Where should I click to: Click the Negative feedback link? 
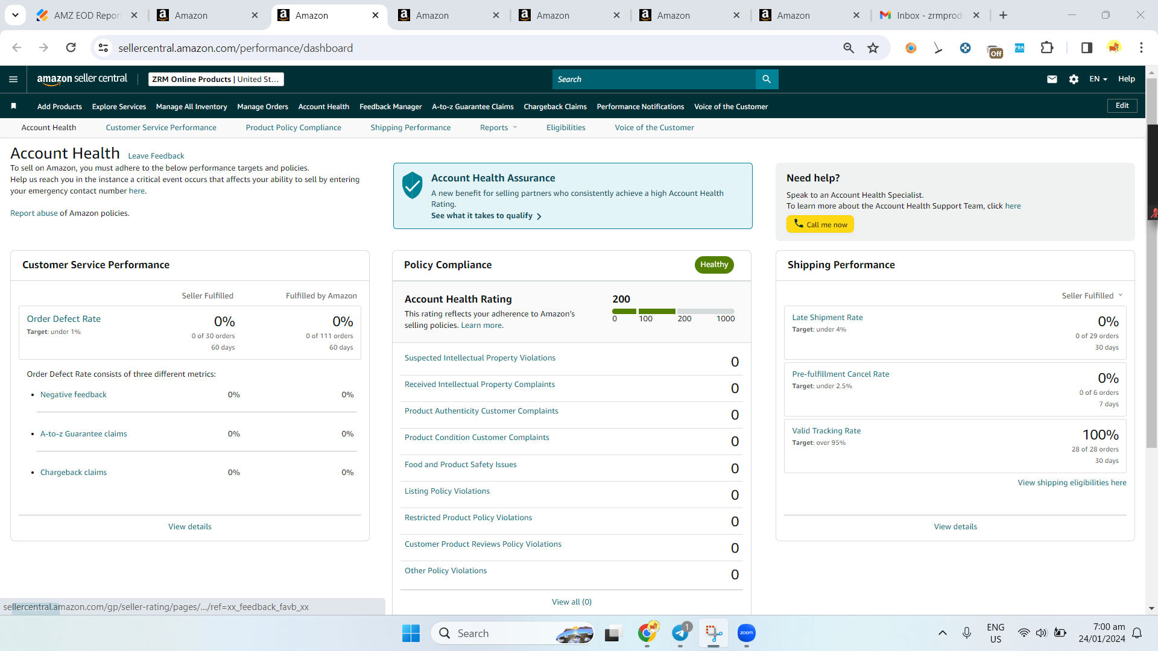(73, 394)
